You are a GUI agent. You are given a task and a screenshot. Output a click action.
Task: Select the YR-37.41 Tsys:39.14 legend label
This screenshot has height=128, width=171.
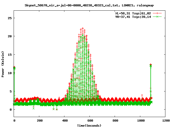click(133, 17)
